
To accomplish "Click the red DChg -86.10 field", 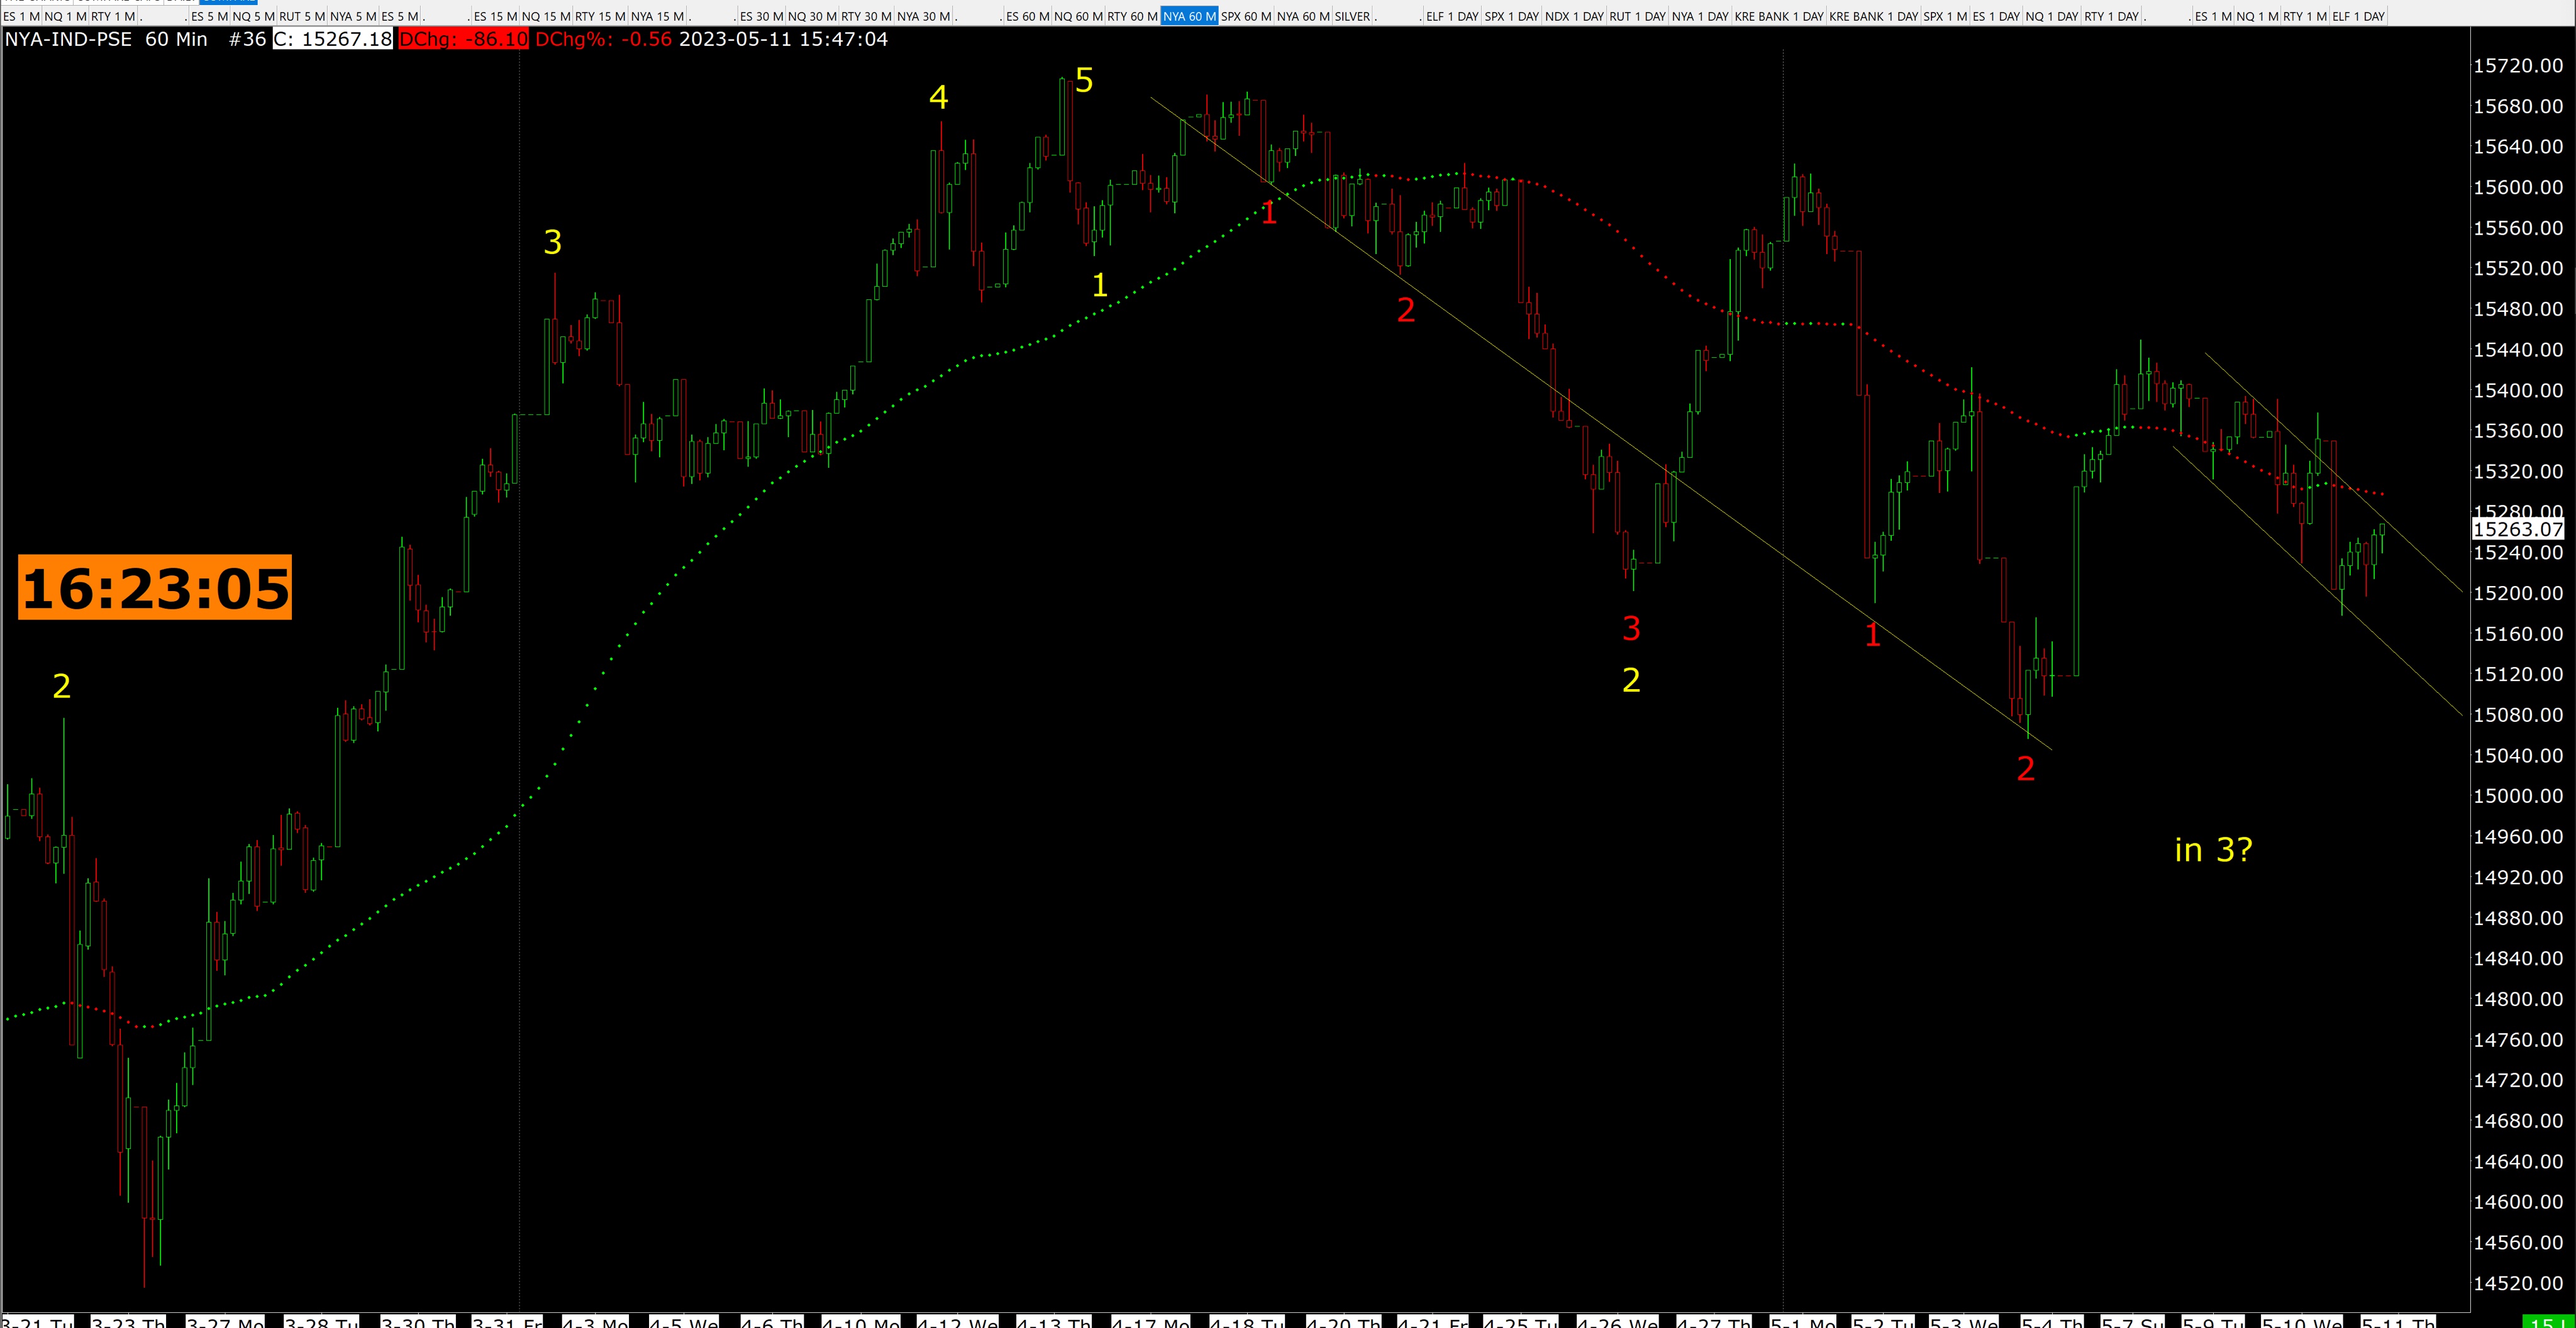I will [x=462, y=39].
